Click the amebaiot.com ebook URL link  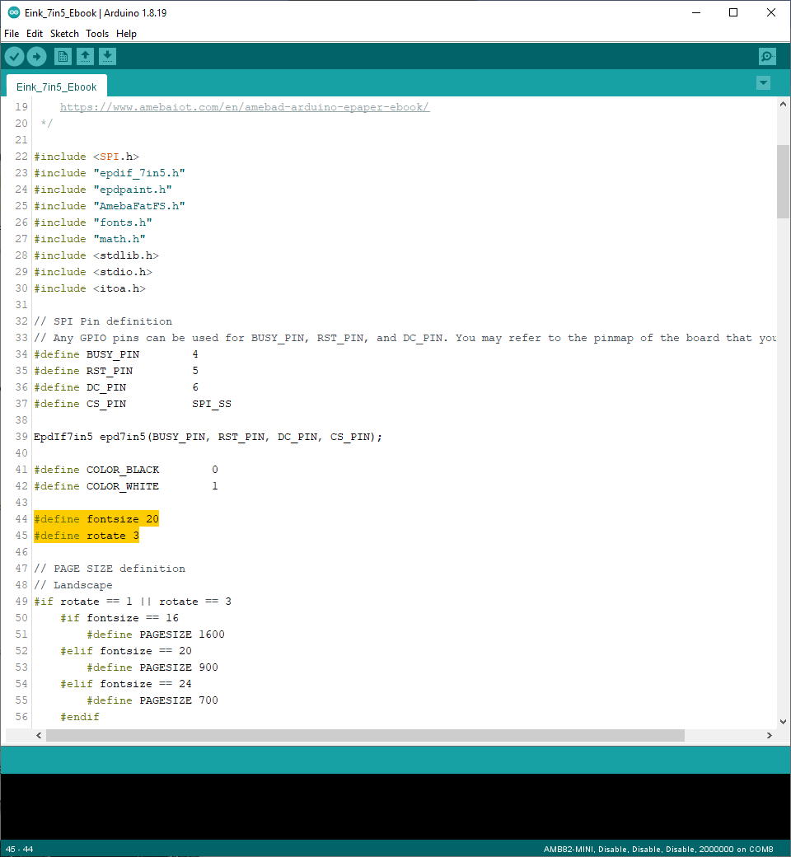[244, 107]
